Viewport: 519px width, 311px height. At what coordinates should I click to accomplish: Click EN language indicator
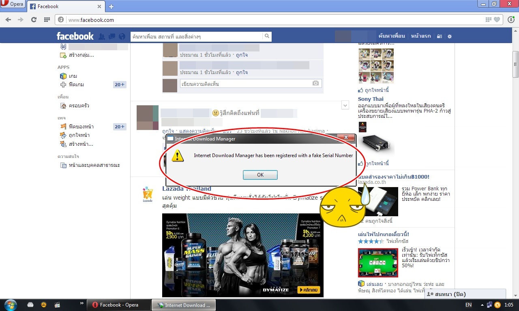click(x=468, y=305)
